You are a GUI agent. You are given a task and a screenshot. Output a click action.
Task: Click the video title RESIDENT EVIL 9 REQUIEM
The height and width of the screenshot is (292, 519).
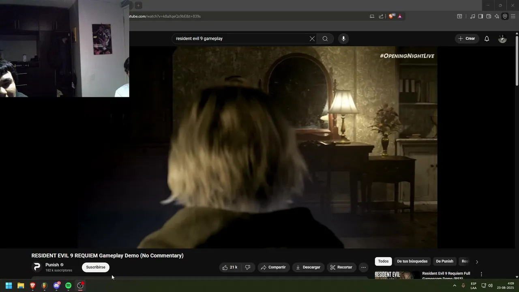click(x=107, y=255)
